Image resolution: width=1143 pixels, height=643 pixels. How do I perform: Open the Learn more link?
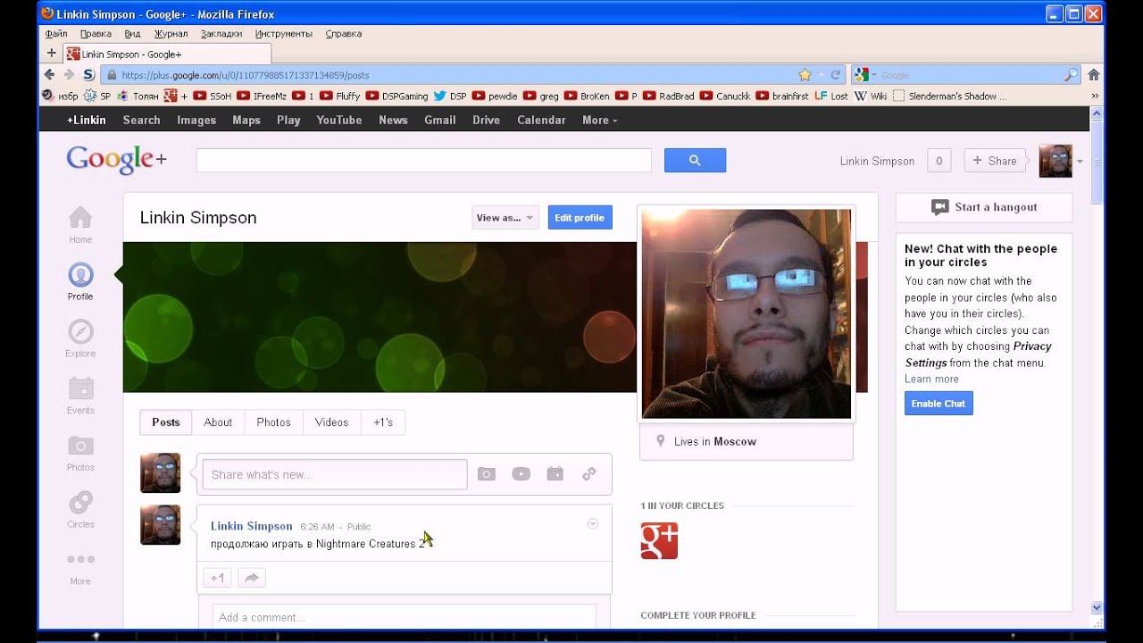(x=931, y=379)
